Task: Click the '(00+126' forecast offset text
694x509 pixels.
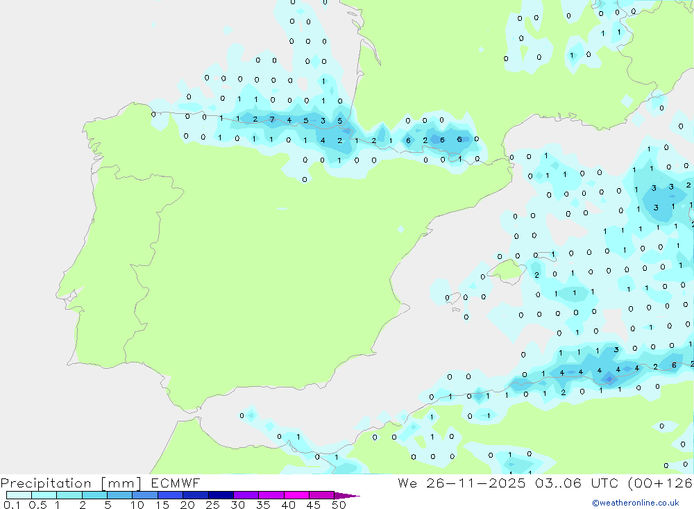Action: [x=661, y=483]
